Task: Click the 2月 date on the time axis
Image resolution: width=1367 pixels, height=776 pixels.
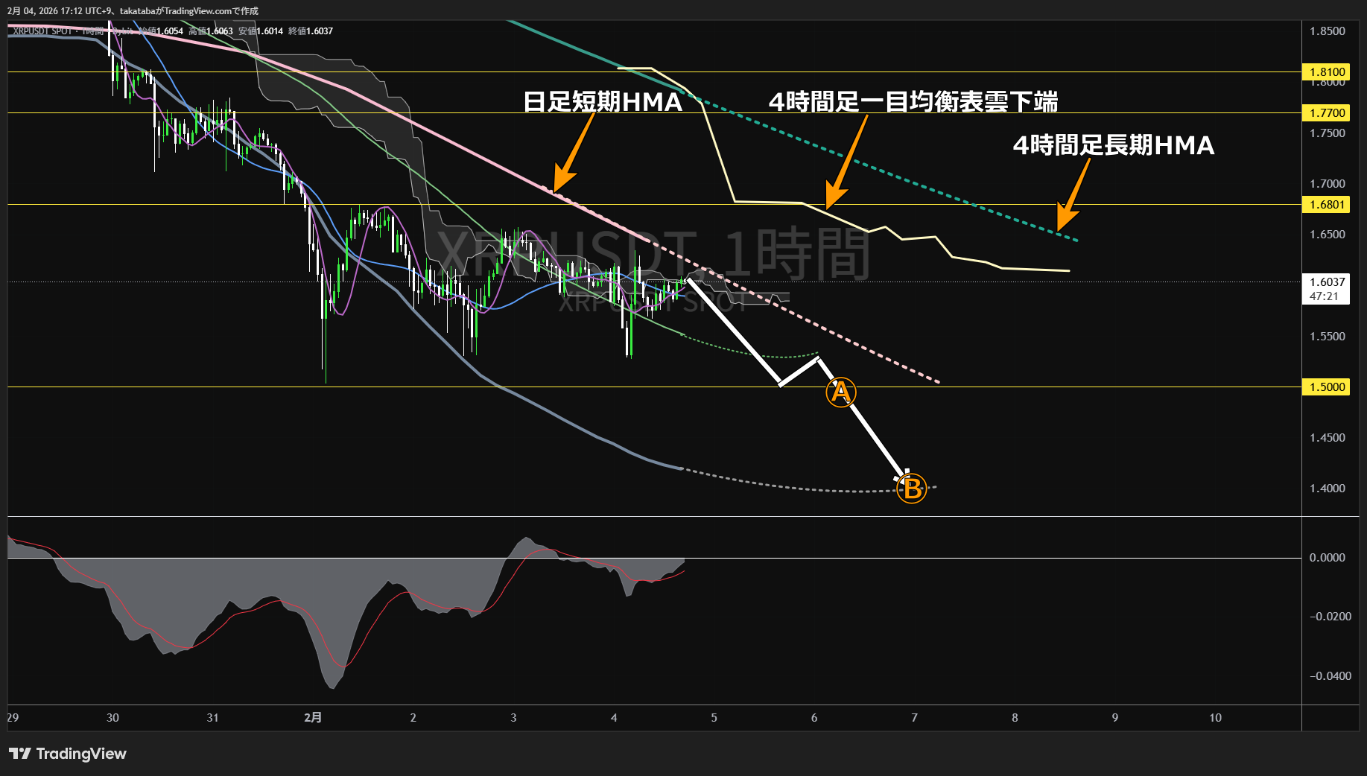Action: coord(313,718)
